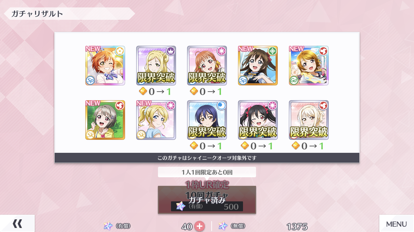Click the Sp badge on first card
This screenshot has height=232, width=414.
90,80
